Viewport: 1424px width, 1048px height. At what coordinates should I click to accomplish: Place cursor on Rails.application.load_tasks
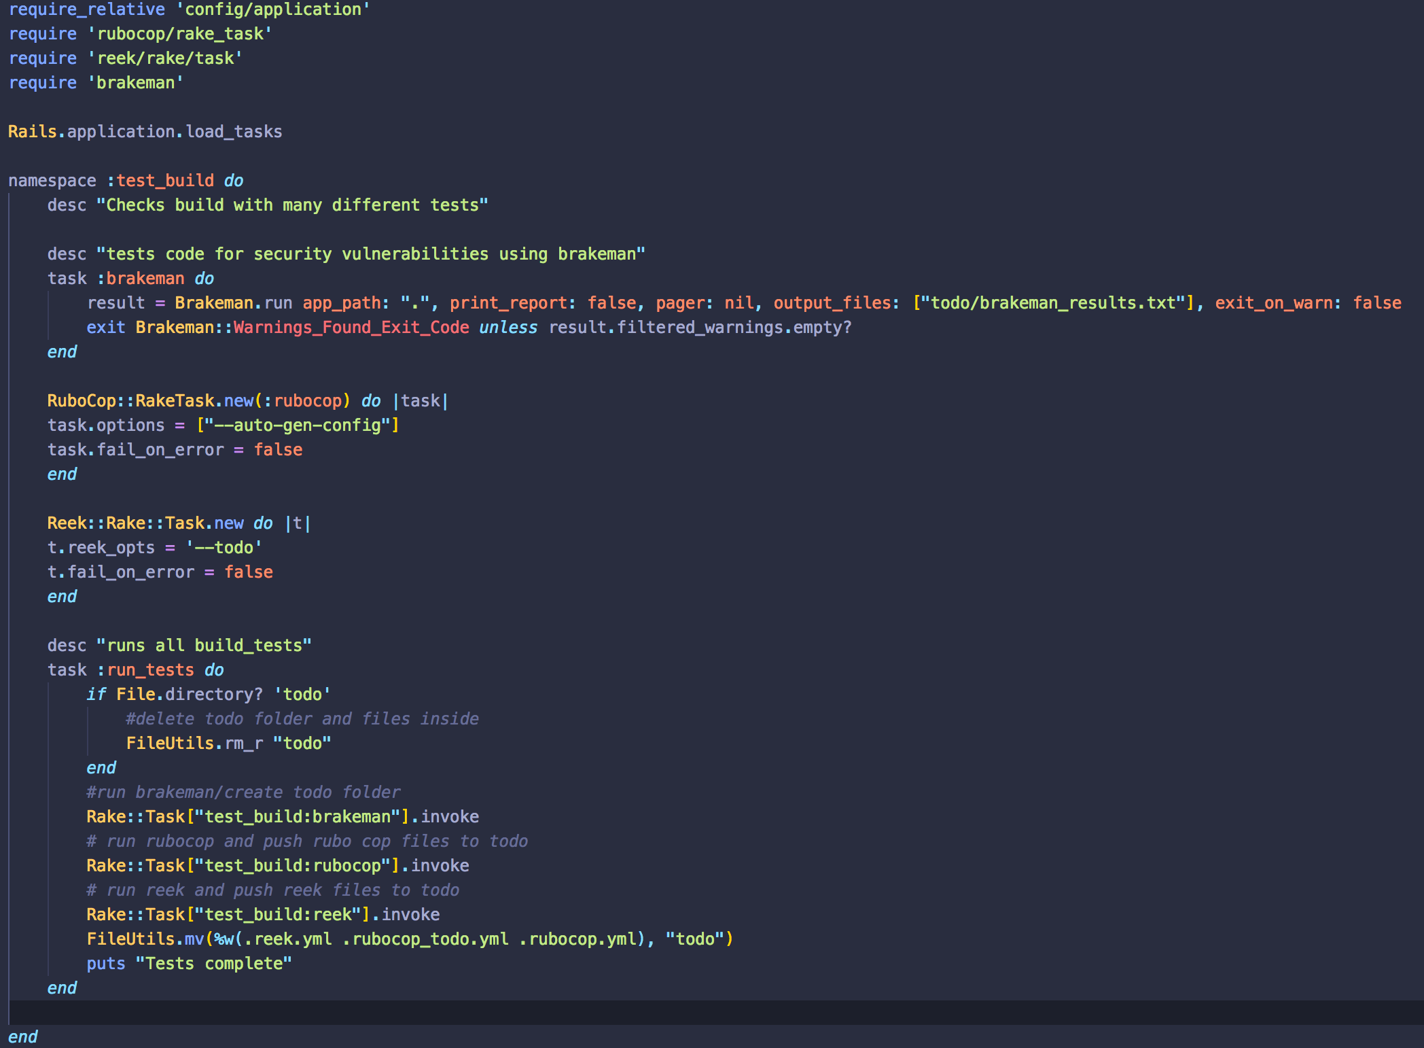145,132
